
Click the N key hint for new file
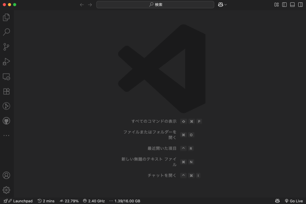point(191,162)
